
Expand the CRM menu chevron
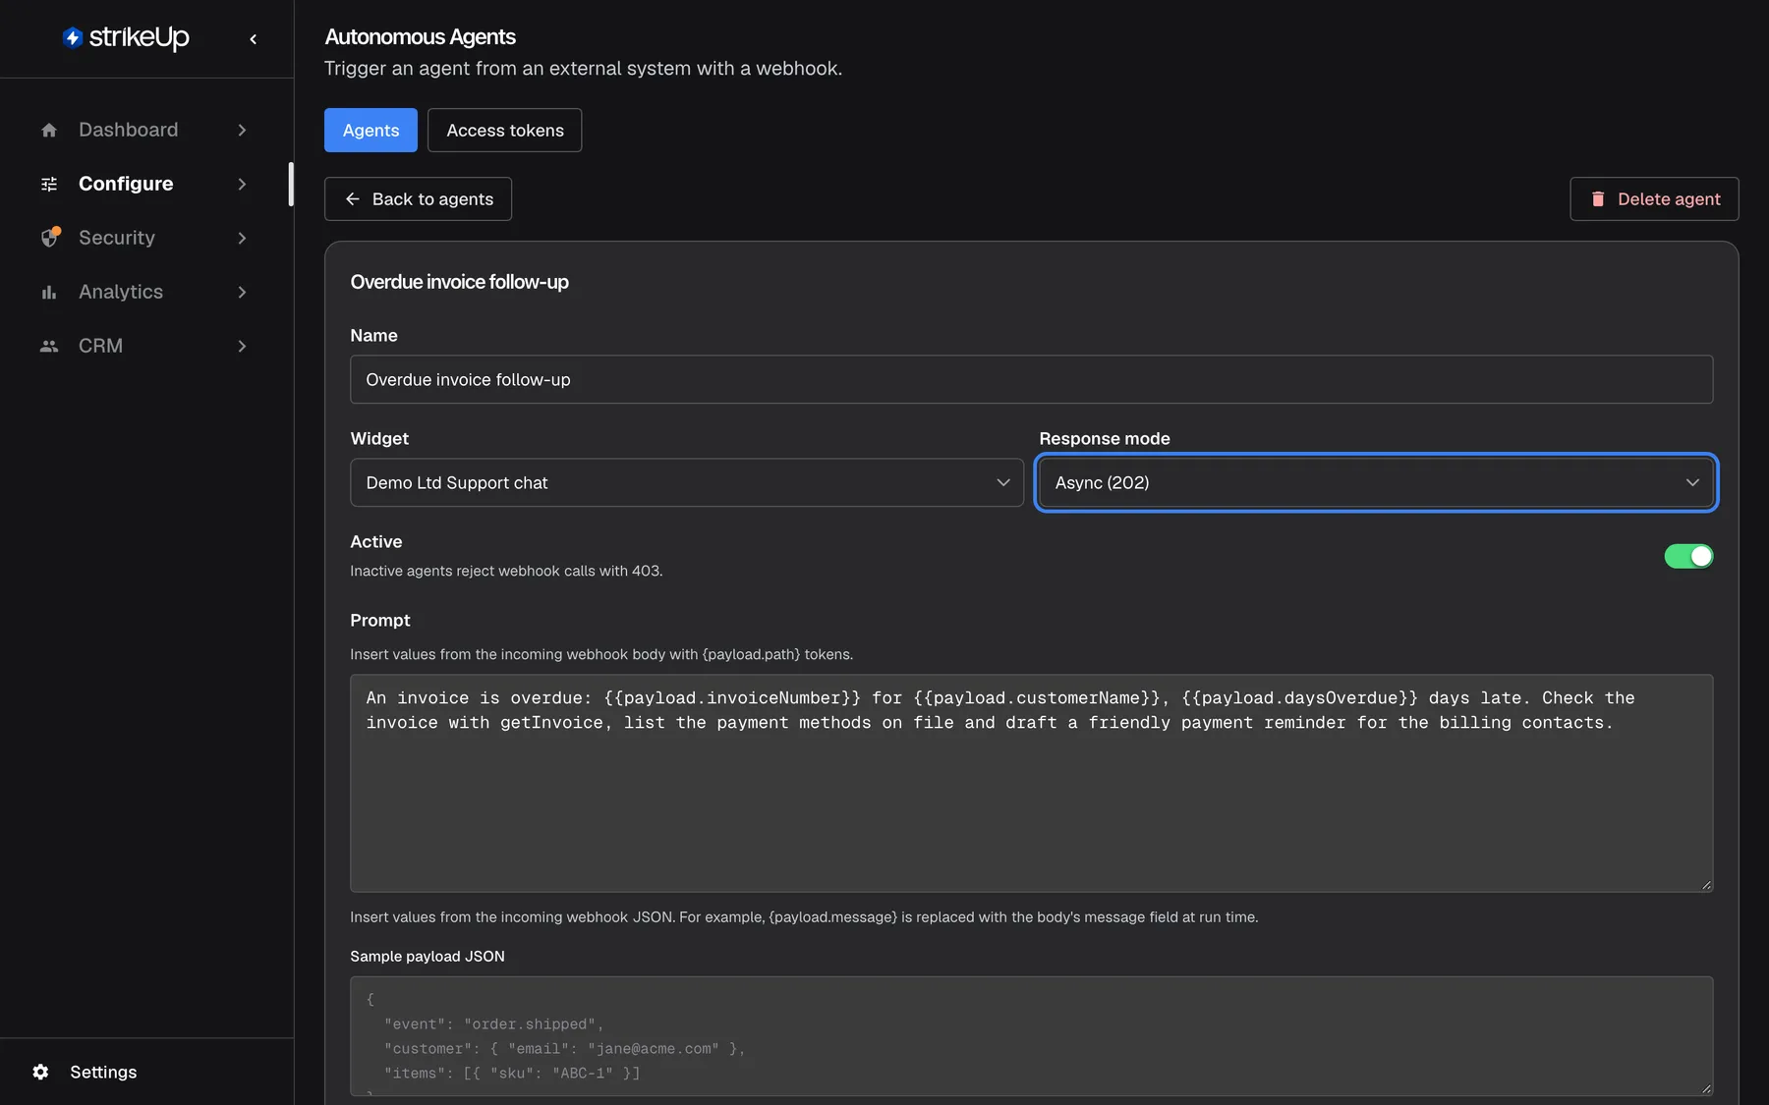(x=242, y=346)
